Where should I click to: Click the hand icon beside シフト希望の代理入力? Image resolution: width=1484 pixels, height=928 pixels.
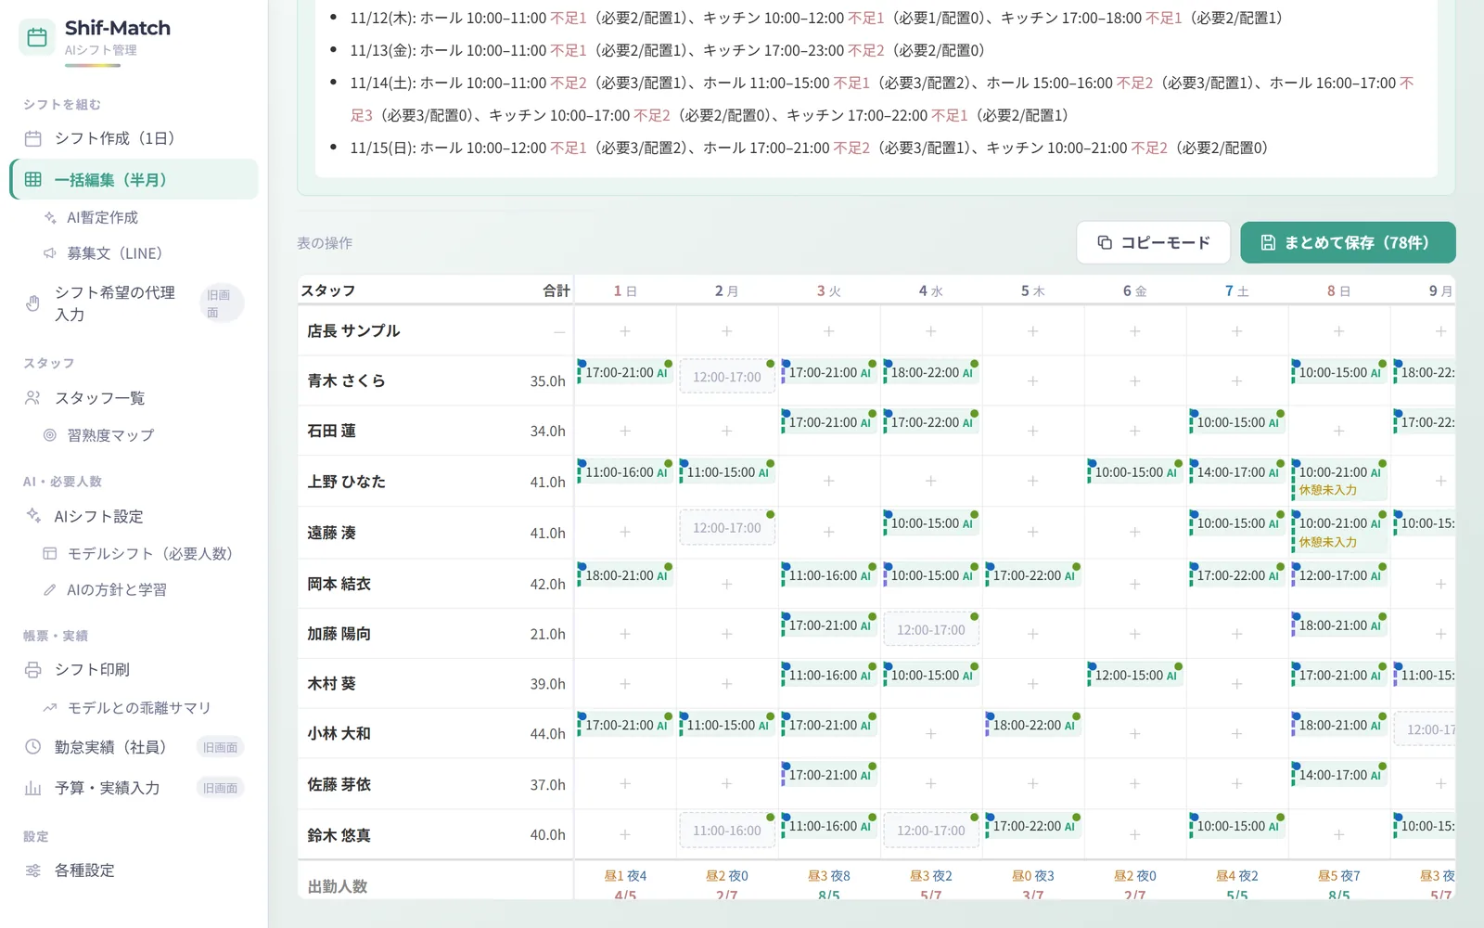click(33, 303)
